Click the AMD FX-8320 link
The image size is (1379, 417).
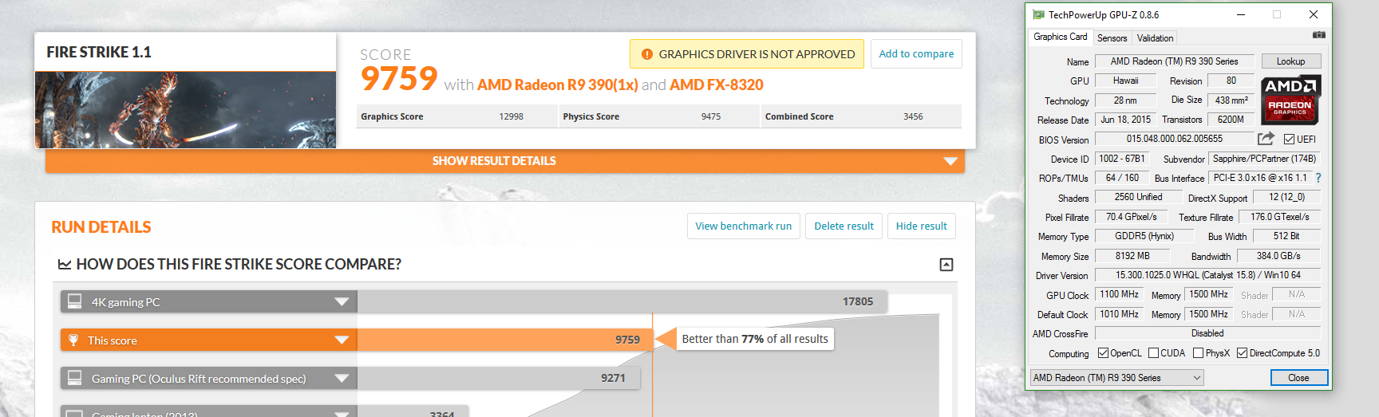pyautogui.click(x=716, y=85)
